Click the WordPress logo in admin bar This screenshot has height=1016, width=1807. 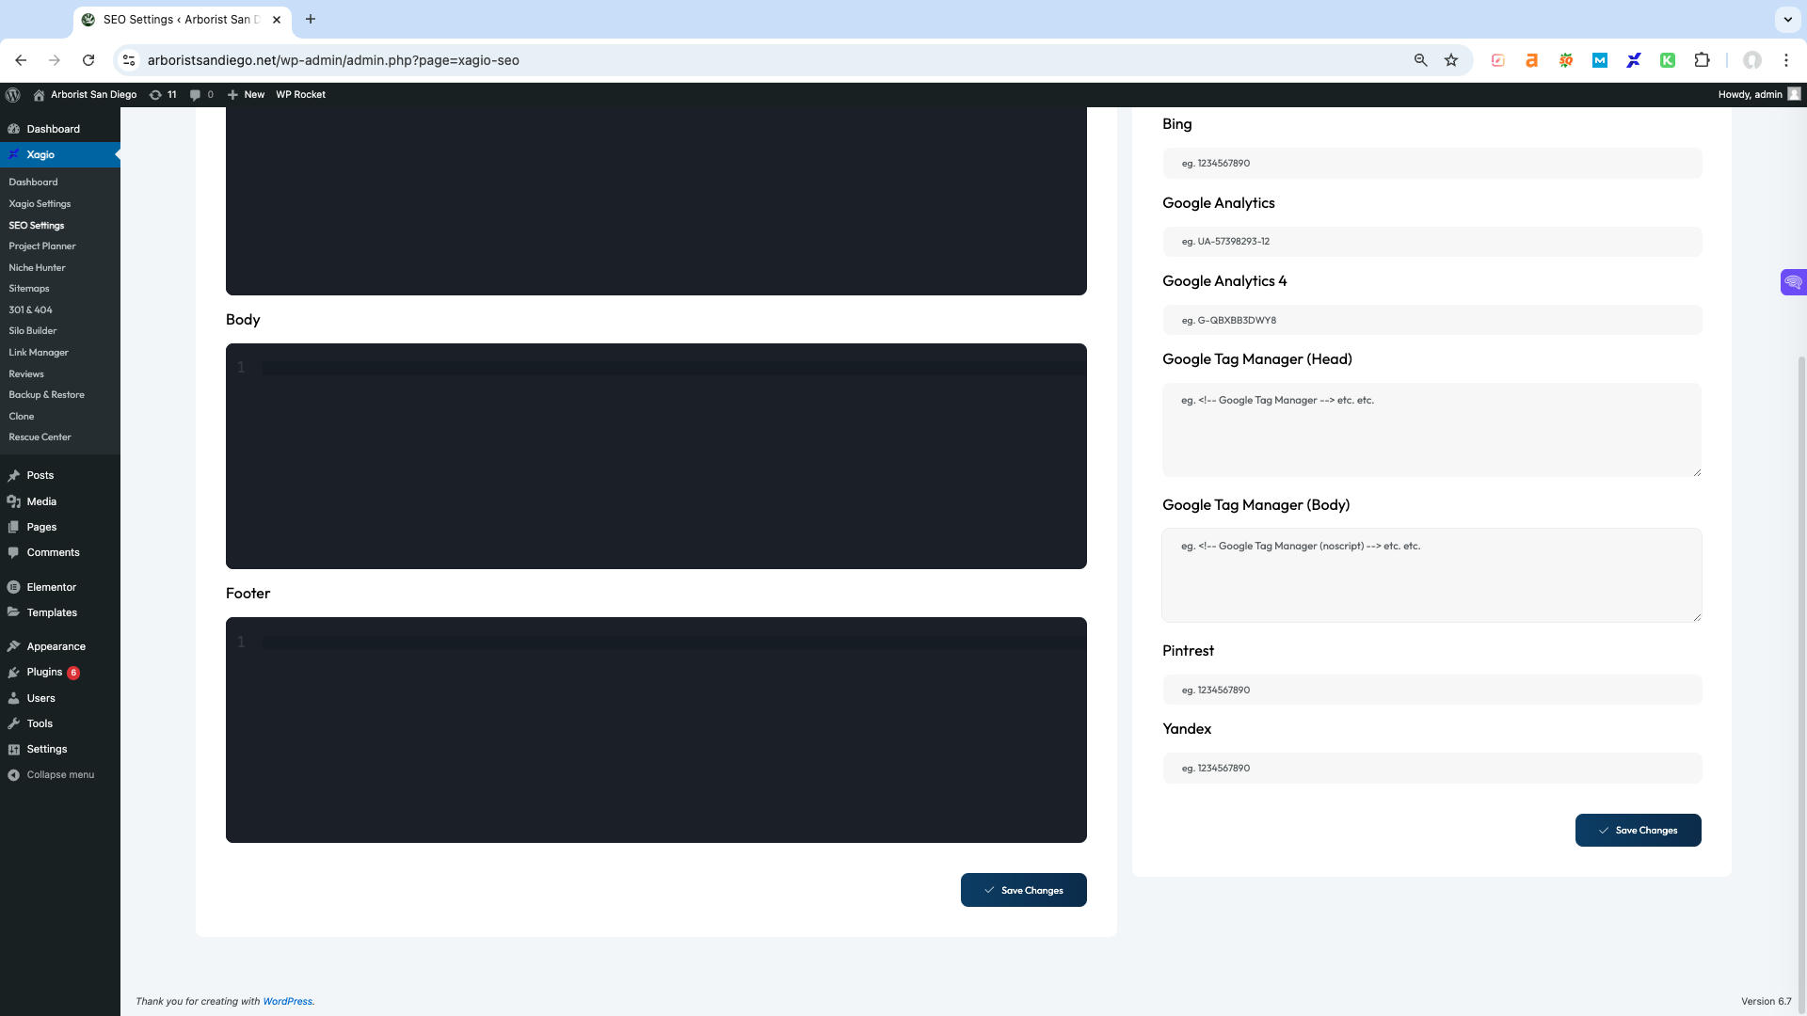pyautogui.click(x=13, y=94)
